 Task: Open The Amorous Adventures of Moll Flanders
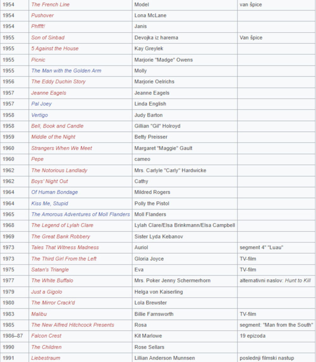click(80, 214)
